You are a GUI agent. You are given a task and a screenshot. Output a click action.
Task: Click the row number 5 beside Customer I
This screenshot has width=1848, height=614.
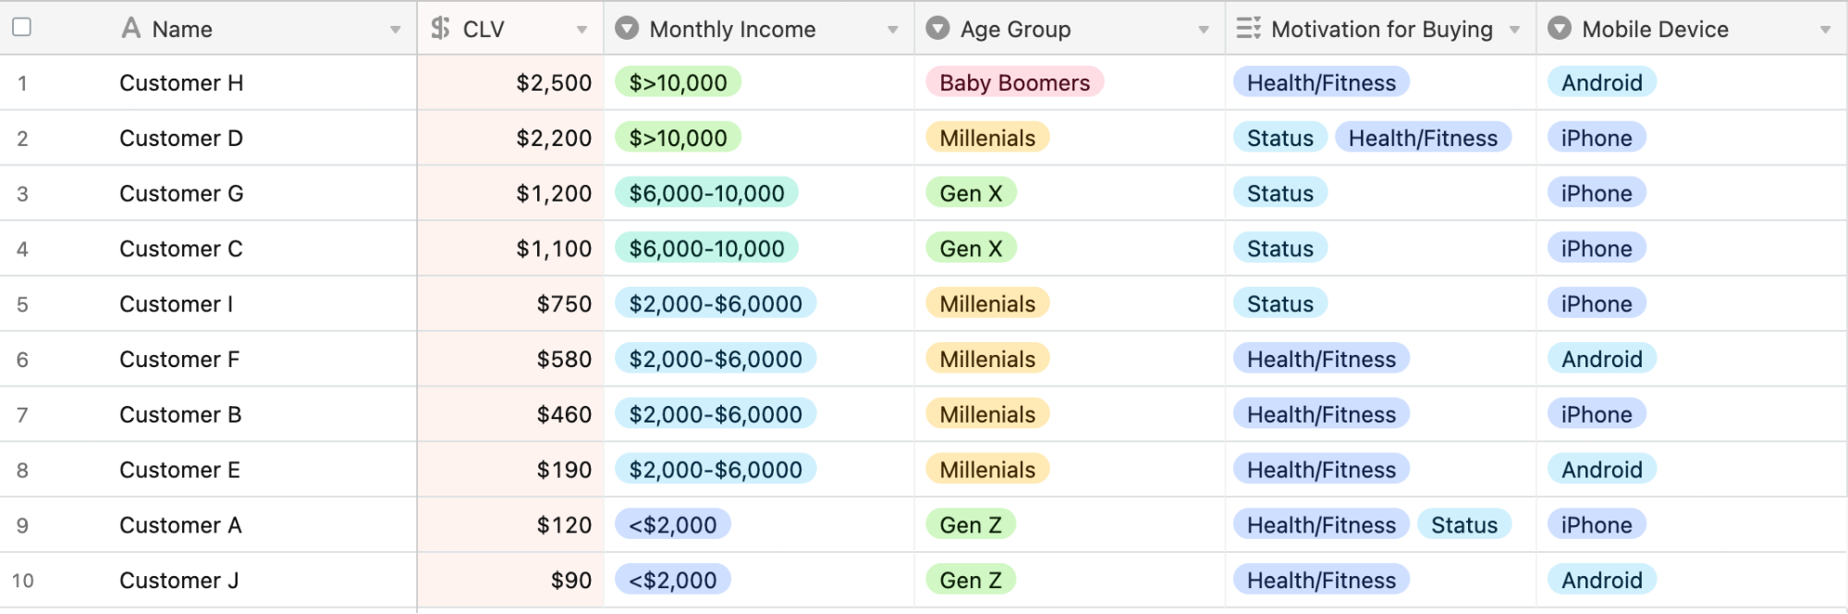tap(23, 303)
